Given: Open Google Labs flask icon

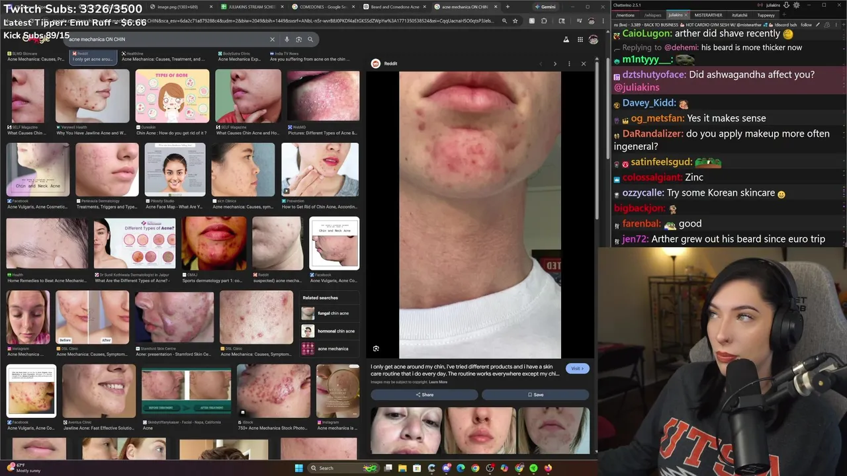Looking at the screenshot, I should (566, 40).
